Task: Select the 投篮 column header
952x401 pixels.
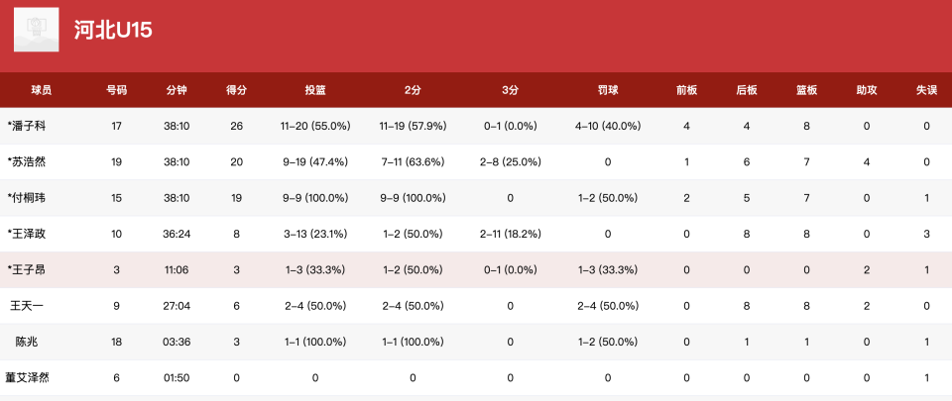Action: click(x=314, y=90)
